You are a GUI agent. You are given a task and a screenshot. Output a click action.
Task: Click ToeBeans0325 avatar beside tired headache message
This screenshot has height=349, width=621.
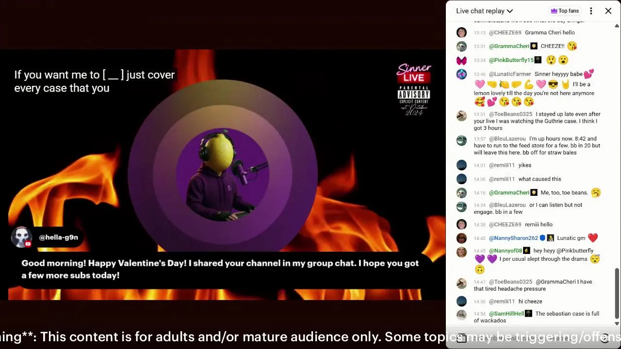(461, 283)
